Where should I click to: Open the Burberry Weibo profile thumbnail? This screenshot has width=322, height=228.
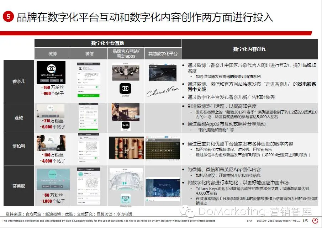click(51, 143)
